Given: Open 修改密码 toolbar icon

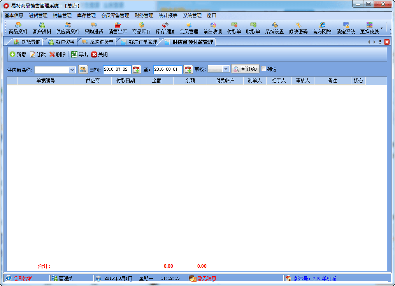Looking at the screenshot, I should coord(298,28).
